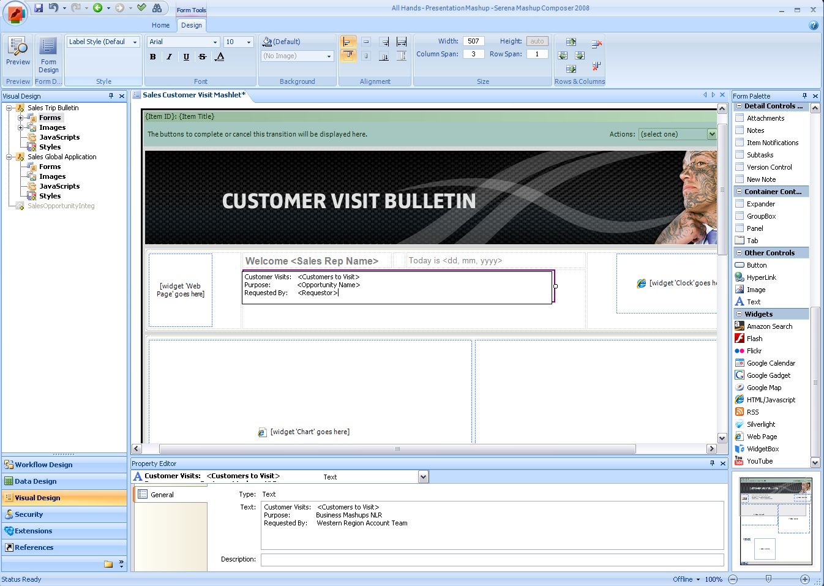Adjust the zoom slider handle in the status bar

click(768, 579)
